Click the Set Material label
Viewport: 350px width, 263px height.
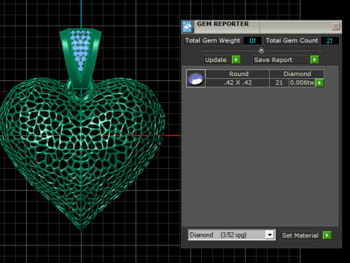pyautogui.click(x=300, y=235)
